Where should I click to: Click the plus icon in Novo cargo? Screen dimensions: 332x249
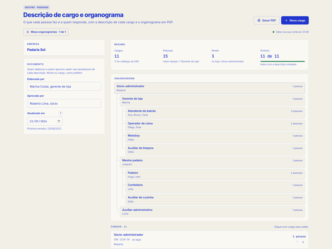point(286,20)
